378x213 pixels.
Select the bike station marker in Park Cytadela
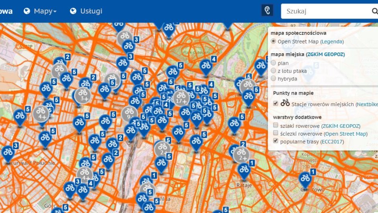coord(205,67)
